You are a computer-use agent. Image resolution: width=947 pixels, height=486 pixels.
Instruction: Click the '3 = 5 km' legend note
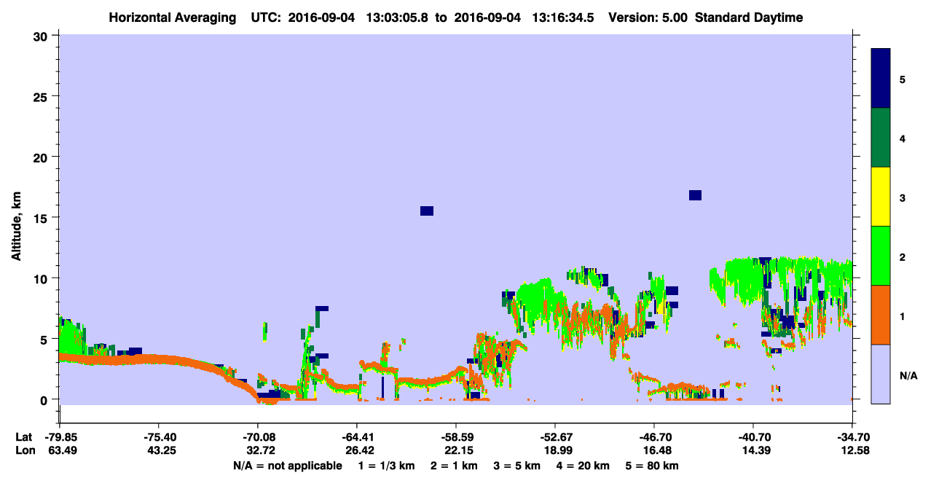(516, 466)
